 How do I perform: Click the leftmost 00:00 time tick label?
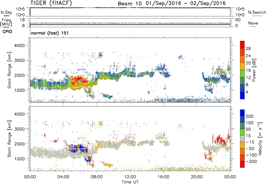pos(30,177)
